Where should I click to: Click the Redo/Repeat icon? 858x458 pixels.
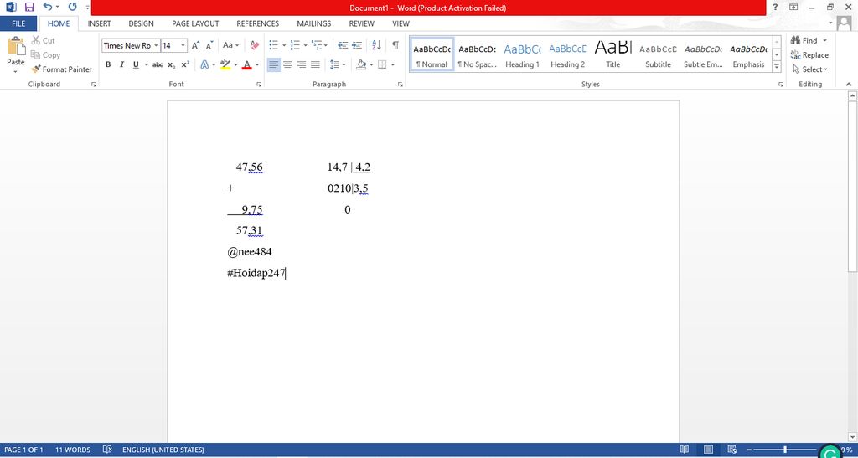72,7
